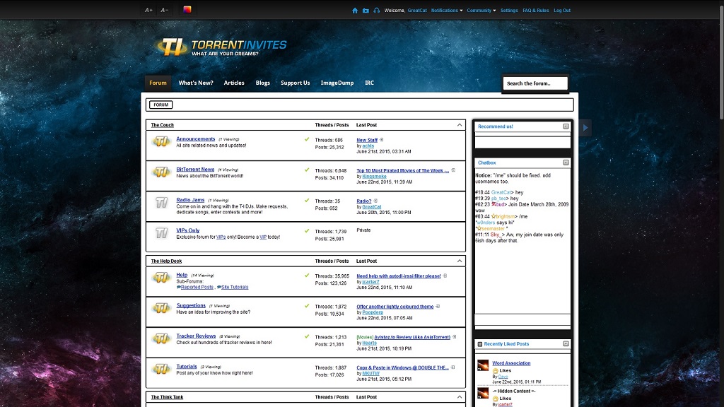Image resolution: width=724 pixels, height=407 pixels.
Task: Go to last post icon beside autodl-irssi thread
Action: tap(445, 276)
